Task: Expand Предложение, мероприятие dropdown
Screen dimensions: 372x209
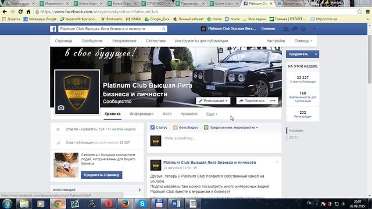Action: tap(231, 128)
